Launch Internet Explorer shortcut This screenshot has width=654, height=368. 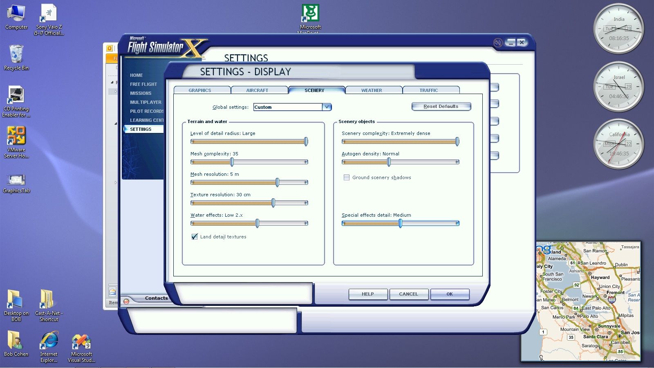[x=49, y=346]
